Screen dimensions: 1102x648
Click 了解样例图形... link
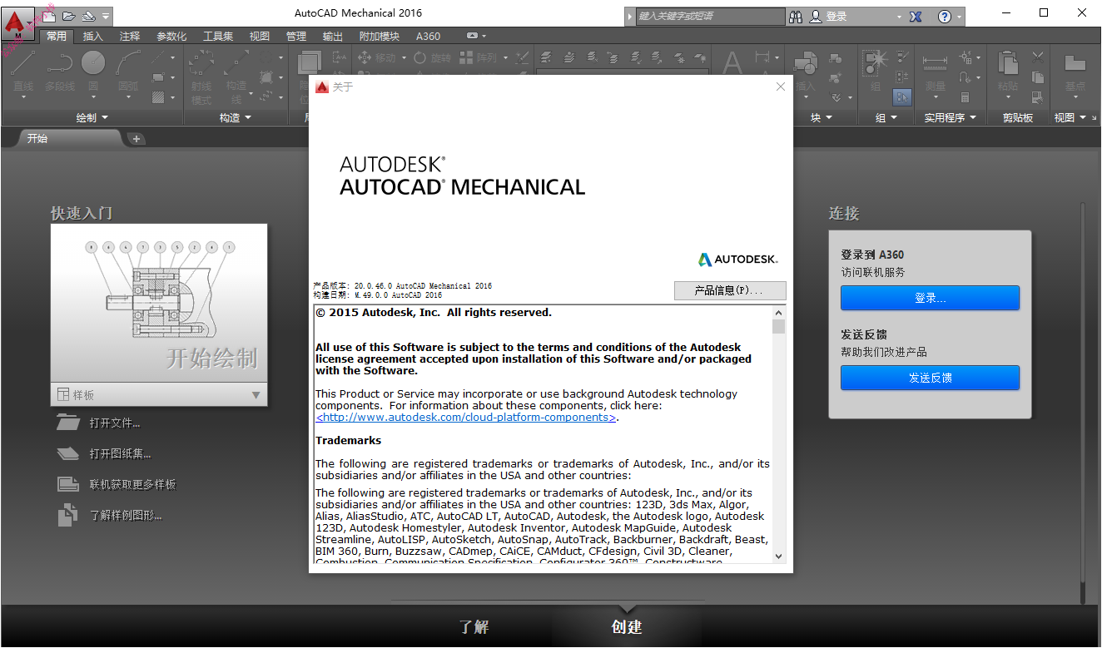tap(126, 516)
